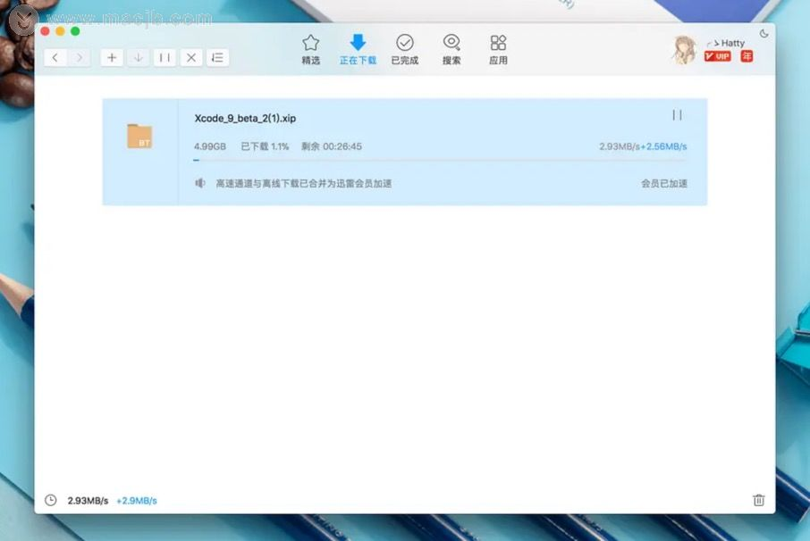
Task: Add a new download task with plus
Action: click(x=112, y=57)
